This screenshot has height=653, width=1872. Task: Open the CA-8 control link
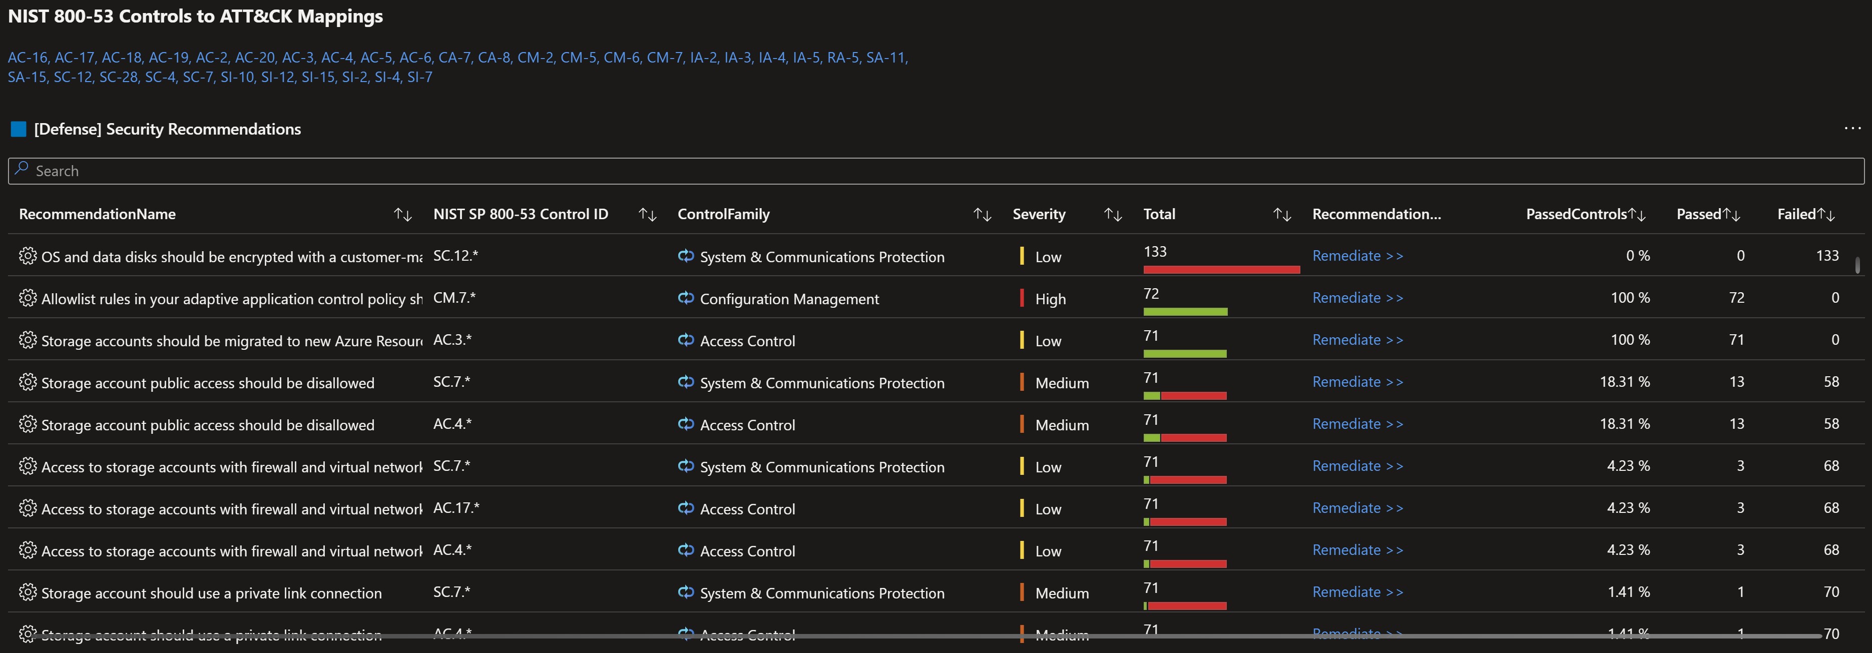(x=494, y=58)
